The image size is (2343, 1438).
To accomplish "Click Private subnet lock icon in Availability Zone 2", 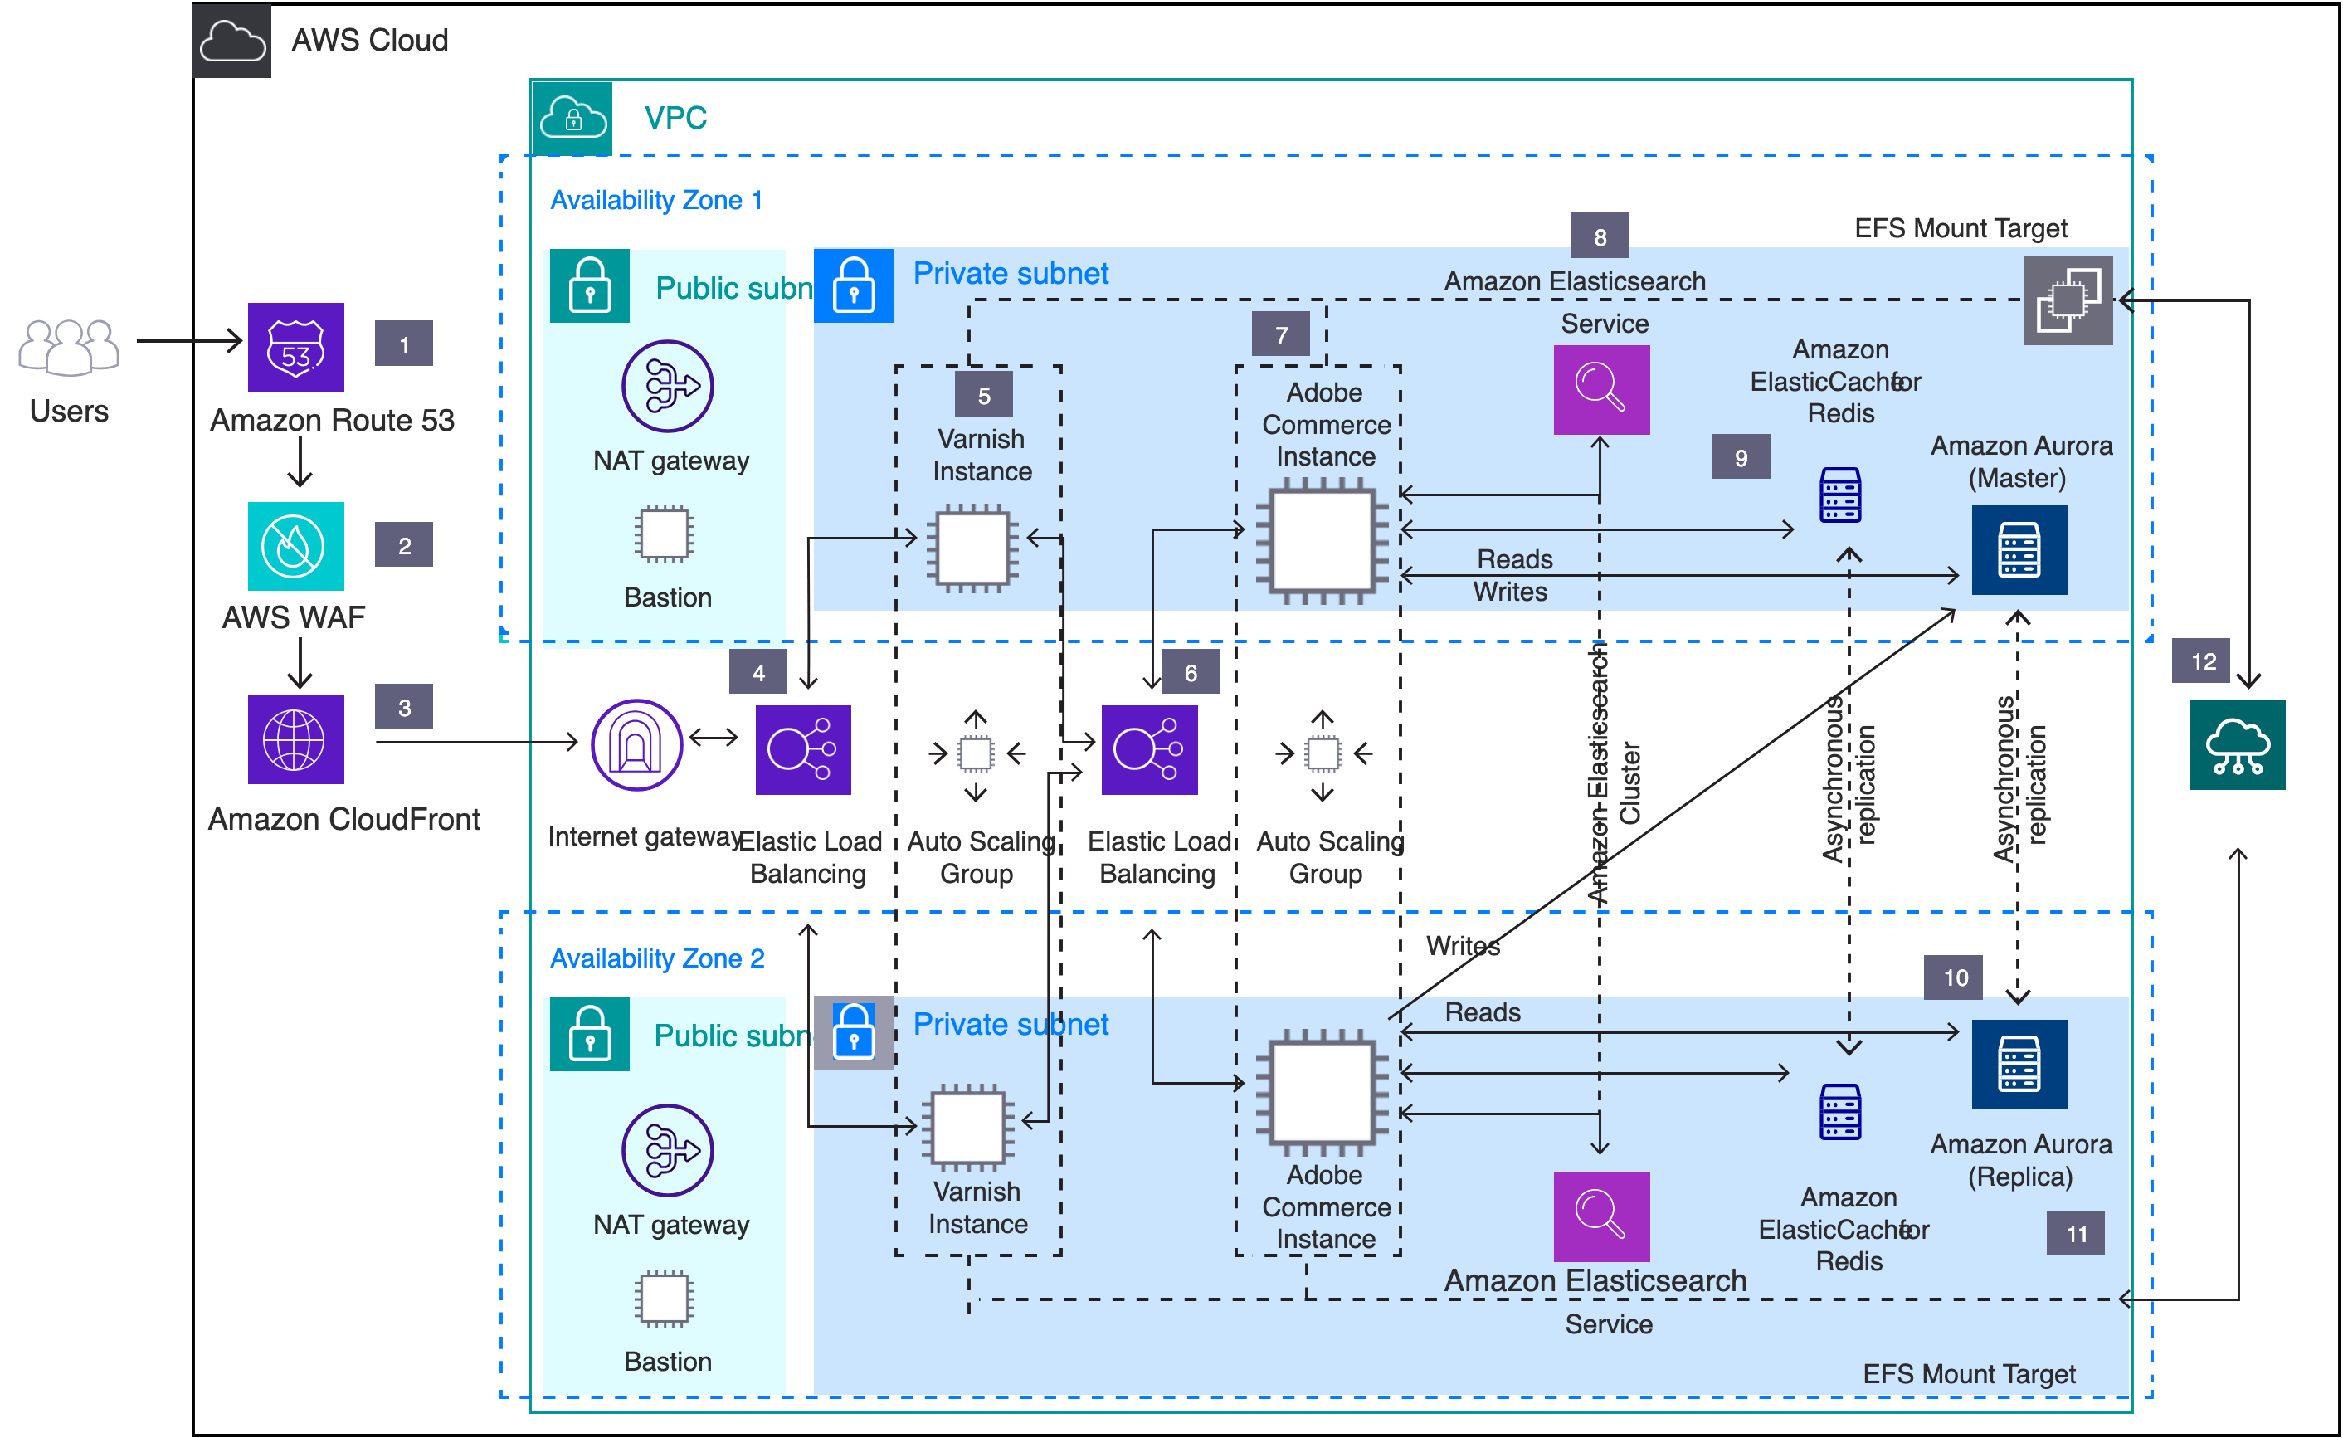I will pos(853,1032).
